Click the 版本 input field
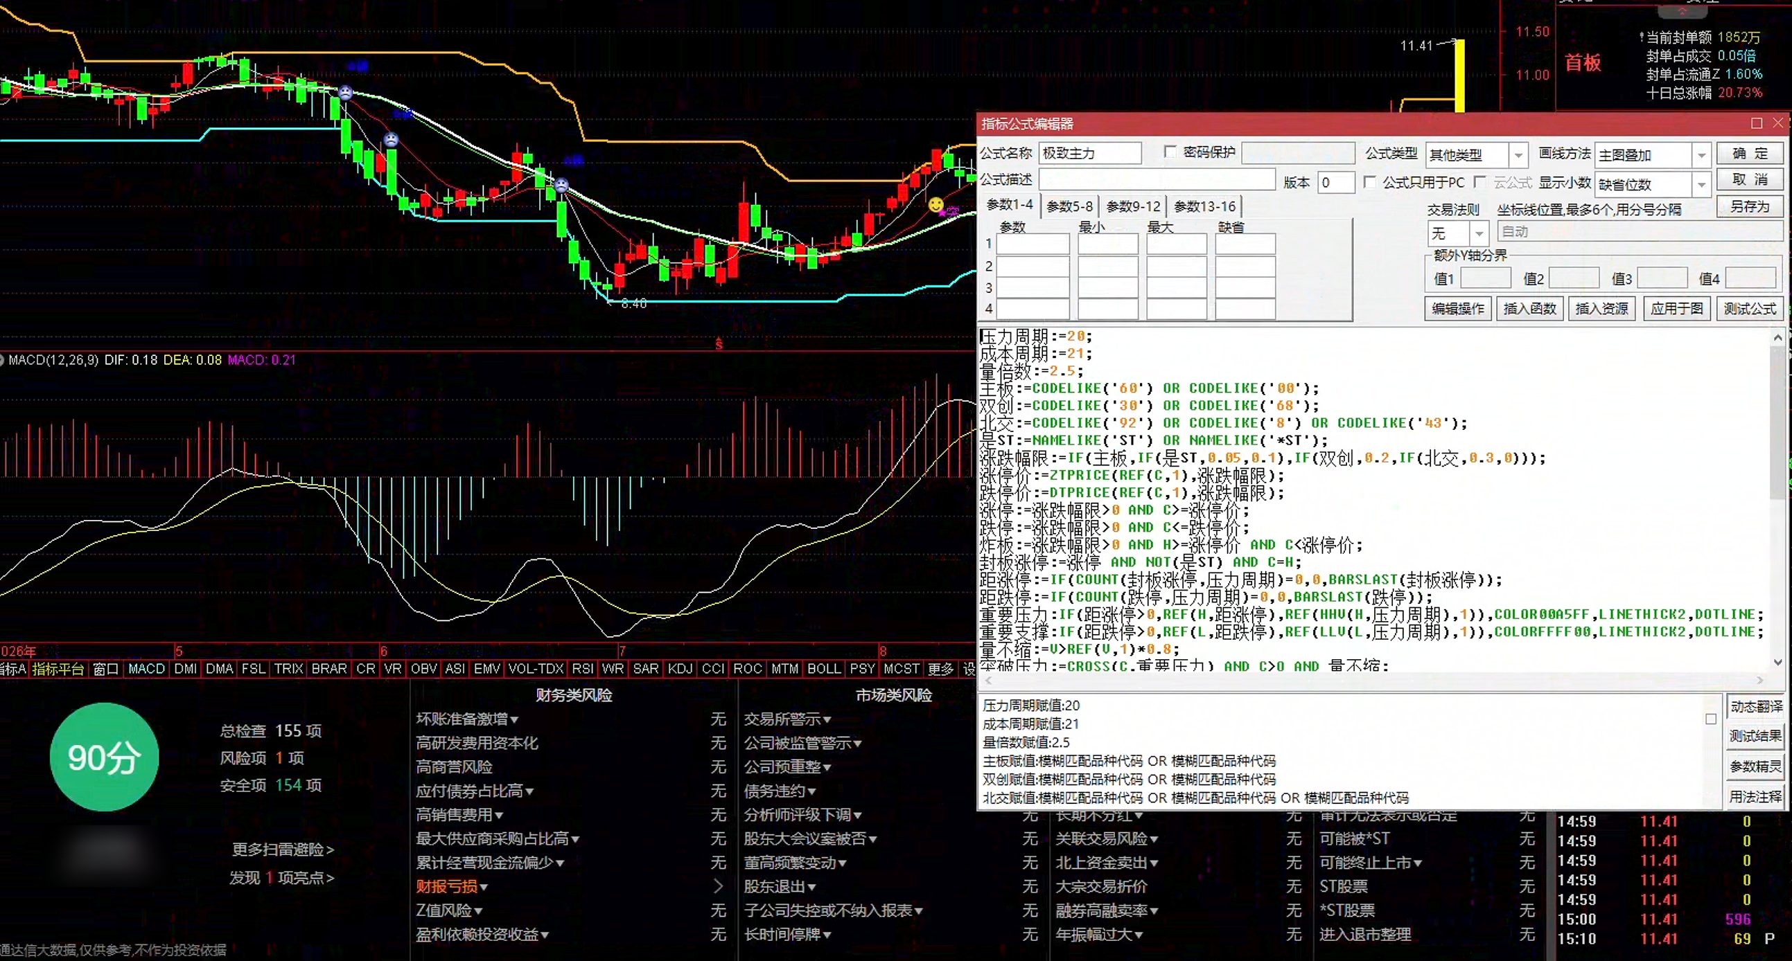The image size is (1792, 961). (x=1335, y=182)
